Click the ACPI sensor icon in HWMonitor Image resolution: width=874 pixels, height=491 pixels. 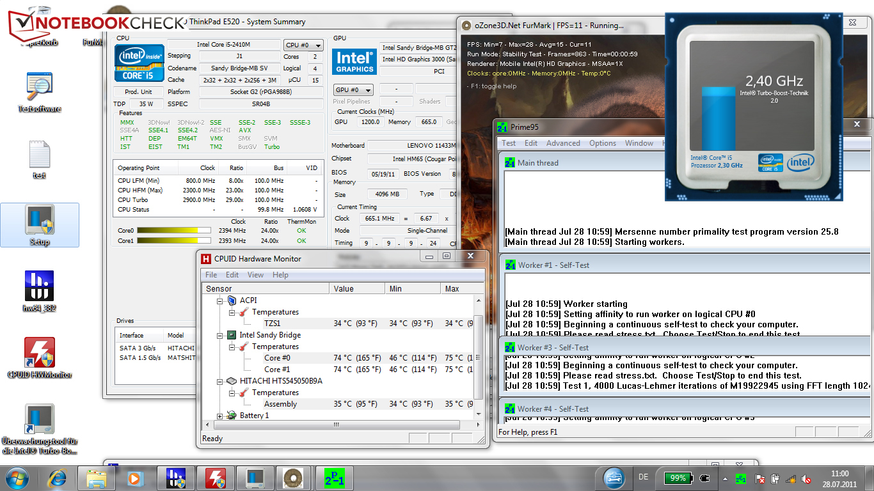click(232, 300)
